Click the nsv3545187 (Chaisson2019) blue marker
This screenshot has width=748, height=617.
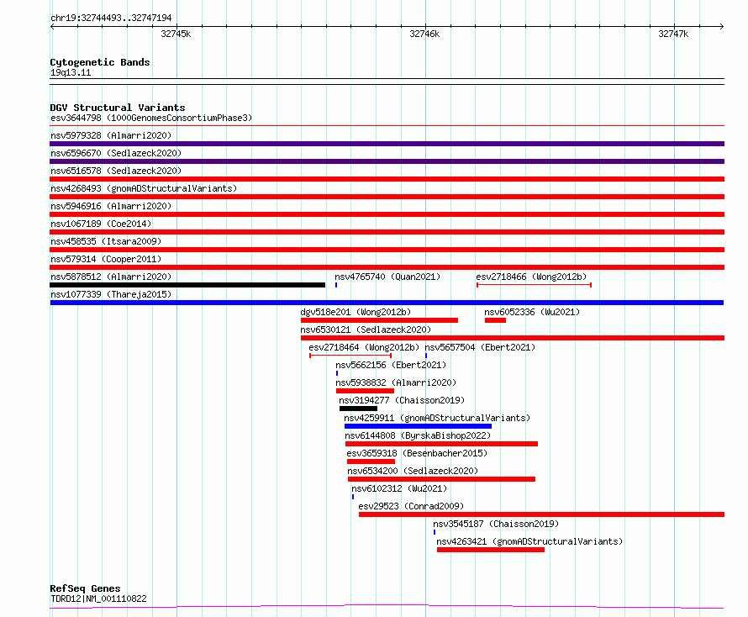pos(435,532)
